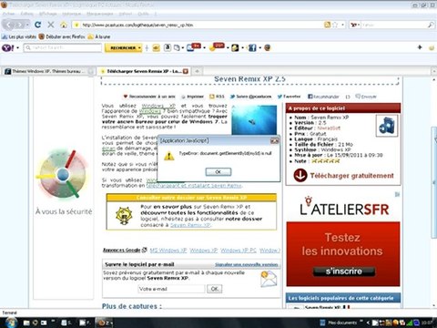Click the Facebook icon in Yahoo toolbar
This screenshot has height=328, width=437.
(252, 47)
